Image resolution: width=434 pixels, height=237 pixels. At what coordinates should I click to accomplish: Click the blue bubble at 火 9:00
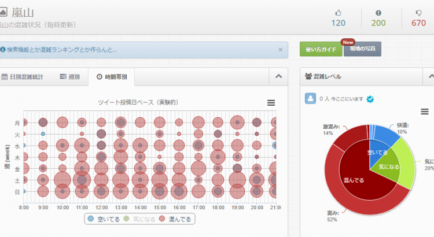click(43, 134)
